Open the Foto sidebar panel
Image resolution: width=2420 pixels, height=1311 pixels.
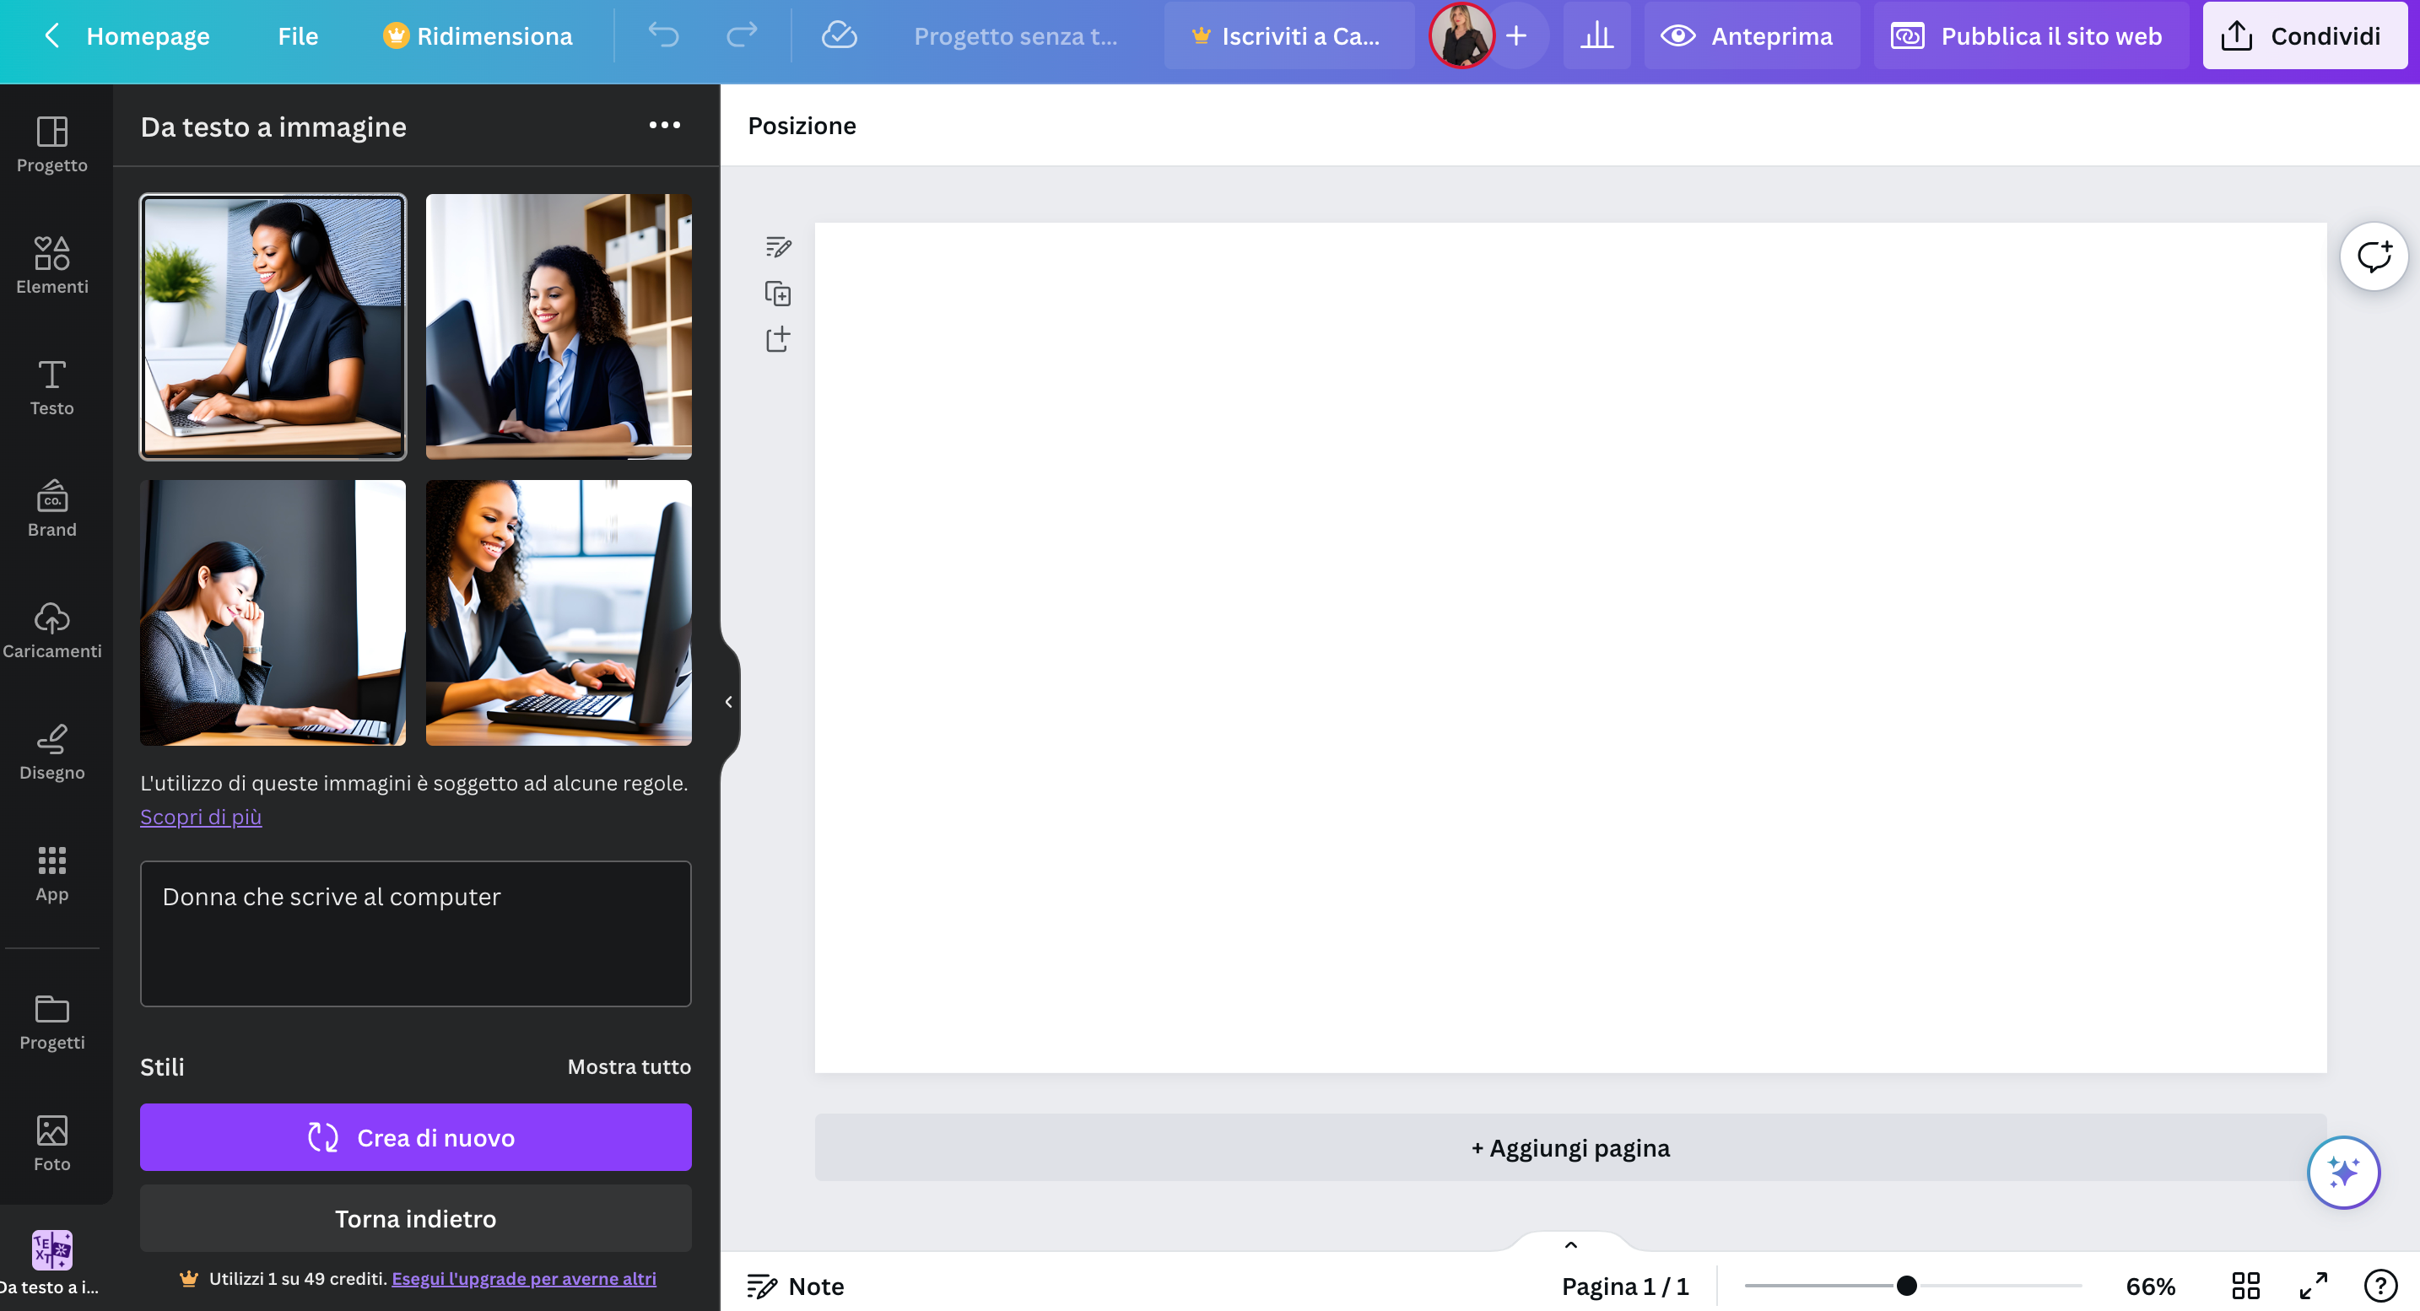click(x=51, y=1143)
